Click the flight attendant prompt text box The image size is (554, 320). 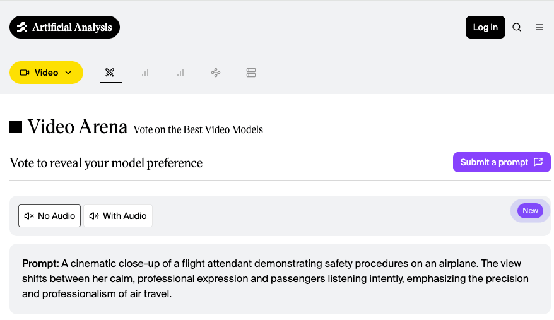coord(280,278)
